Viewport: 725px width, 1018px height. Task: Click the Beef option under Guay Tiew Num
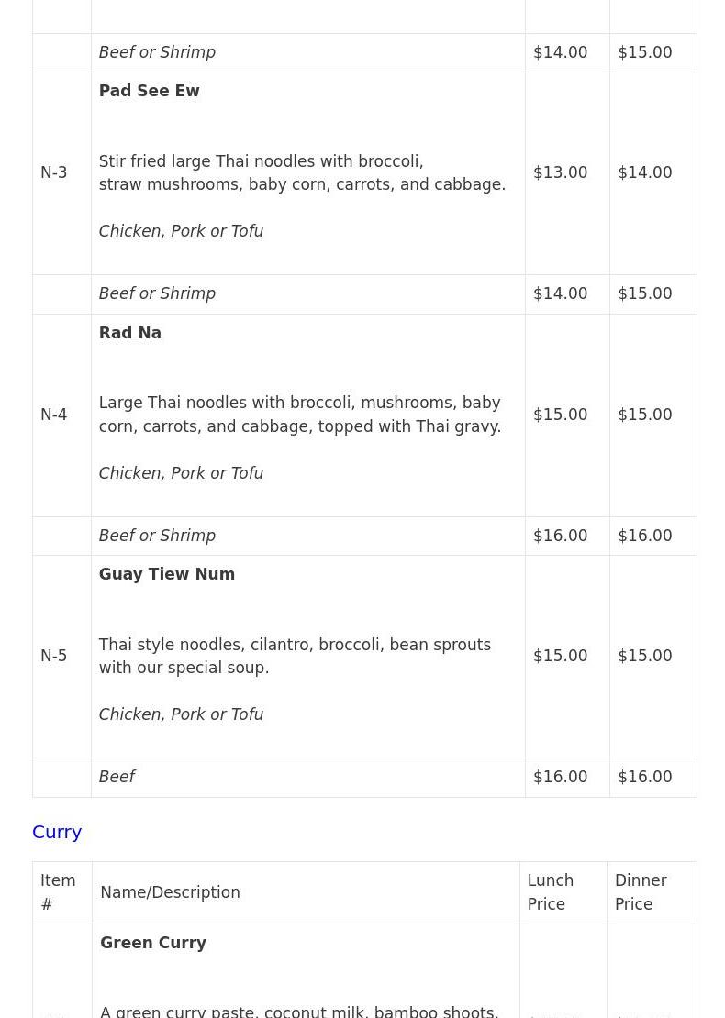click(x=117, y=777)
